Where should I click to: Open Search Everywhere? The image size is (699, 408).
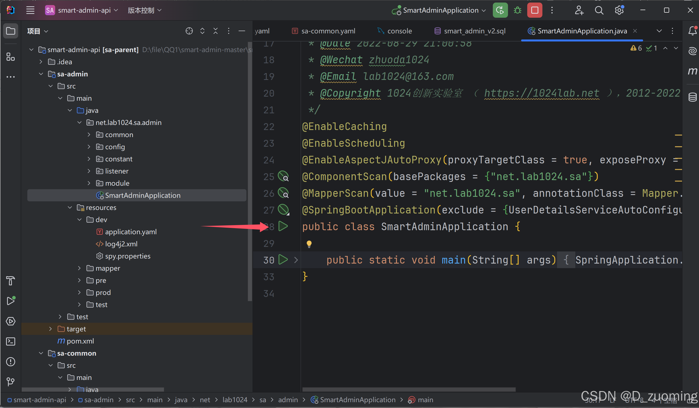click(599, 10)
